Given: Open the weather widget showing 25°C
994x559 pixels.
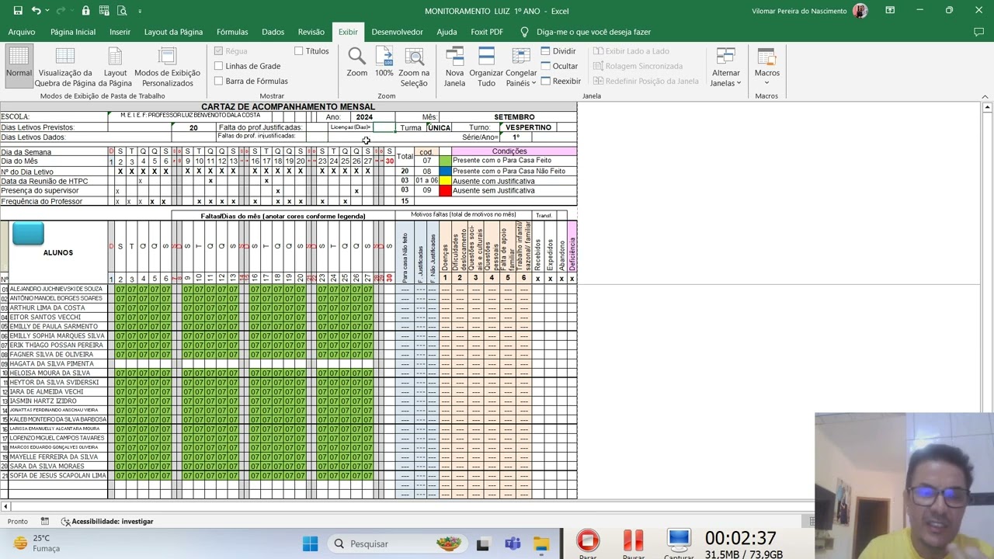Looking at the screenshot, I should tap(37, 543).
